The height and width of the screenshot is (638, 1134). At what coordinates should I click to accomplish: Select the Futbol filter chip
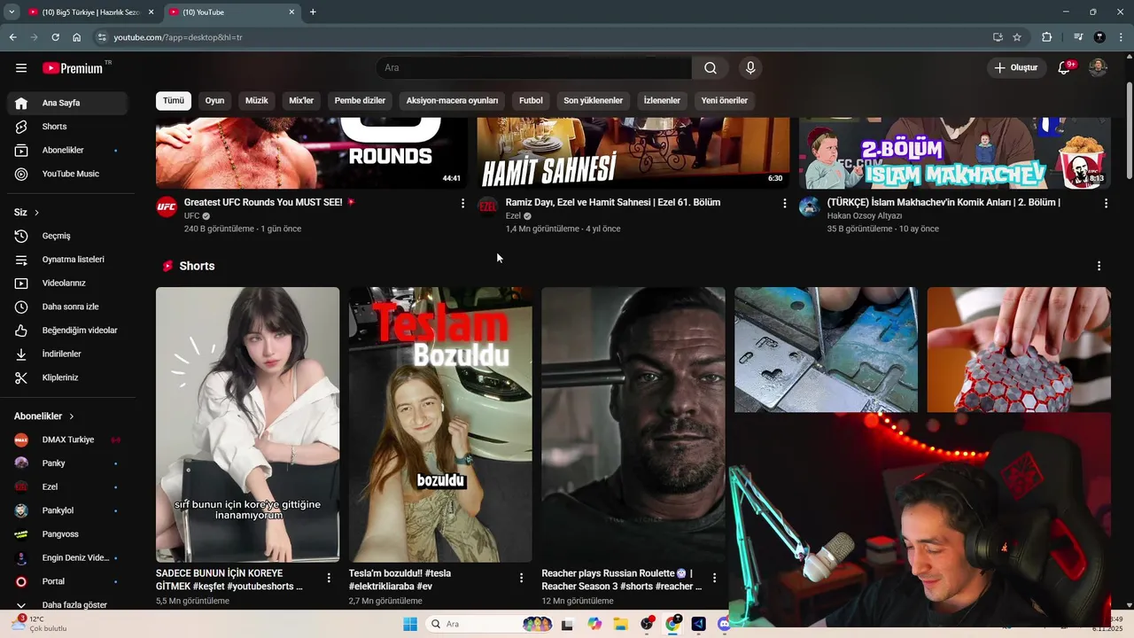(531, 101)
